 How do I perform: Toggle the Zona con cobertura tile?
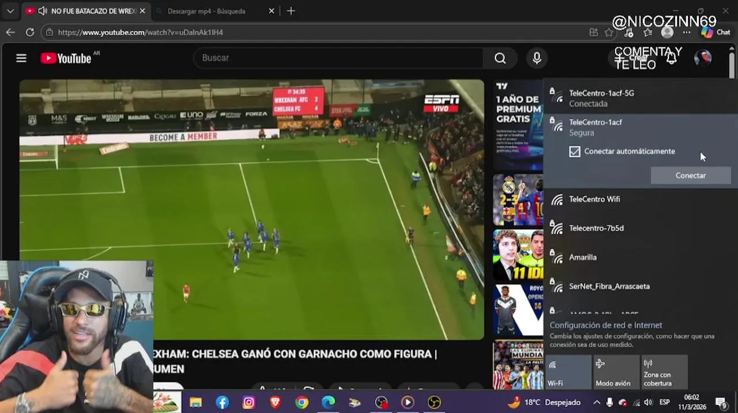[664, 372]
